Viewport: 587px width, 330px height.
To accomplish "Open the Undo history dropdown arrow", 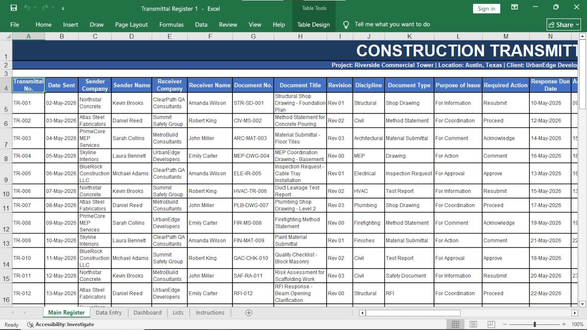I will (x=35, y=8).
